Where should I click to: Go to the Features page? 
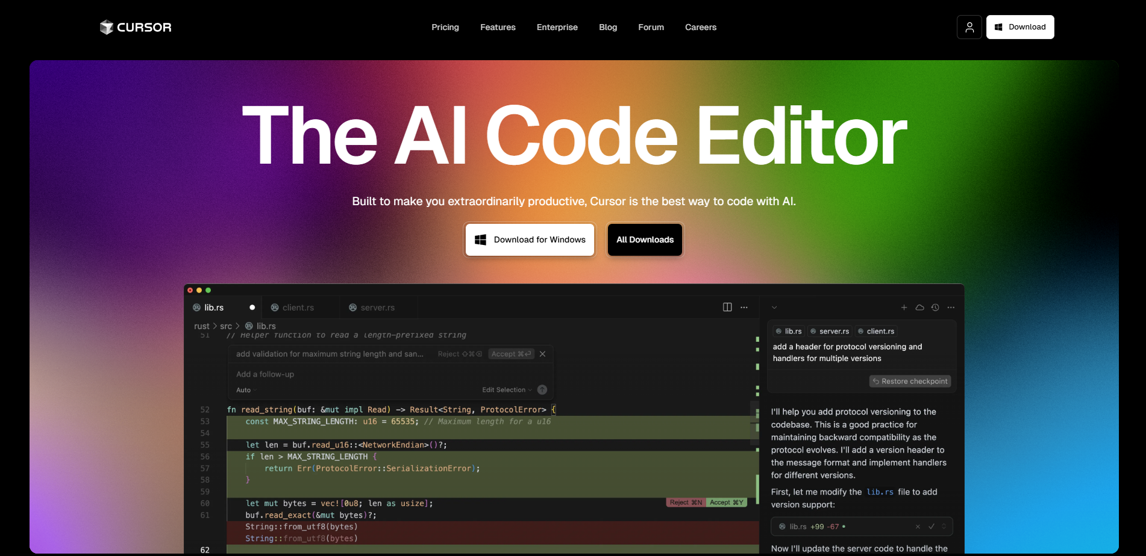click(x=498, y=27)
